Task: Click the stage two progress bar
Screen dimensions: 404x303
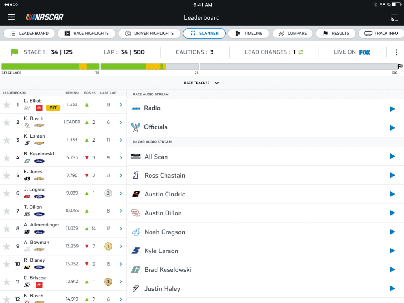Action: 150,66
